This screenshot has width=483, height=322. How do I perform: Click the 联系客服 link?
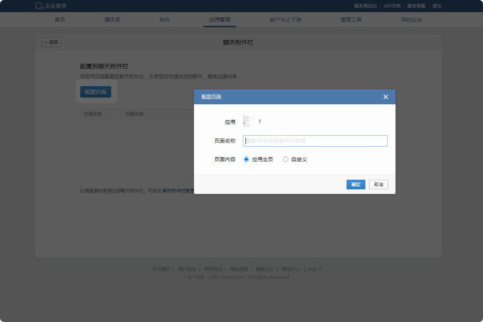[x=417, y=6]
